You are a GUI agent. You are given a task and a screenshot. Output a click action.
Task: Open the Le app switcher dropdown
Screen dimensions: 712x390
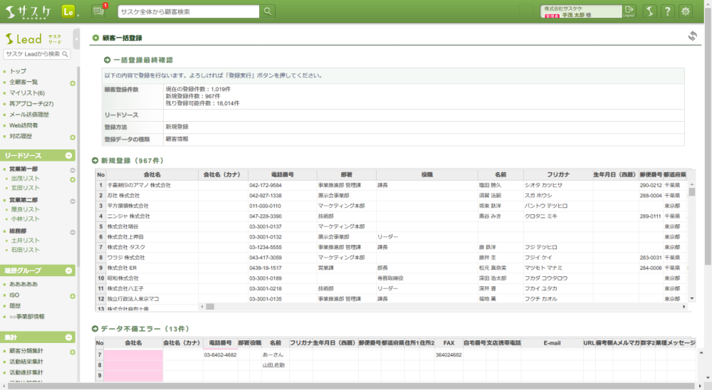tap(70, 11)
